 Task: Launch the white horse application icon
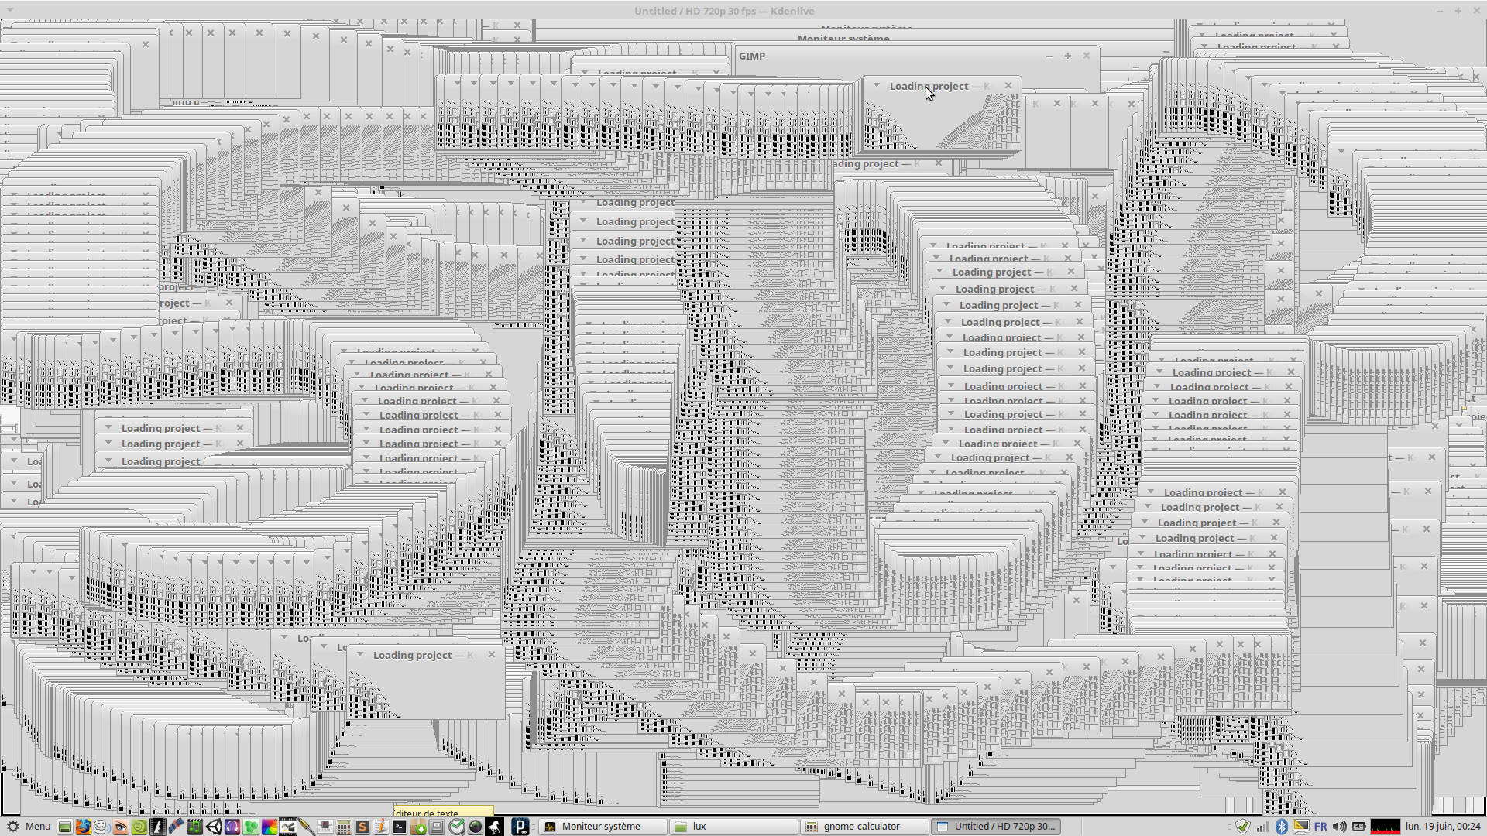coord(494,827)
